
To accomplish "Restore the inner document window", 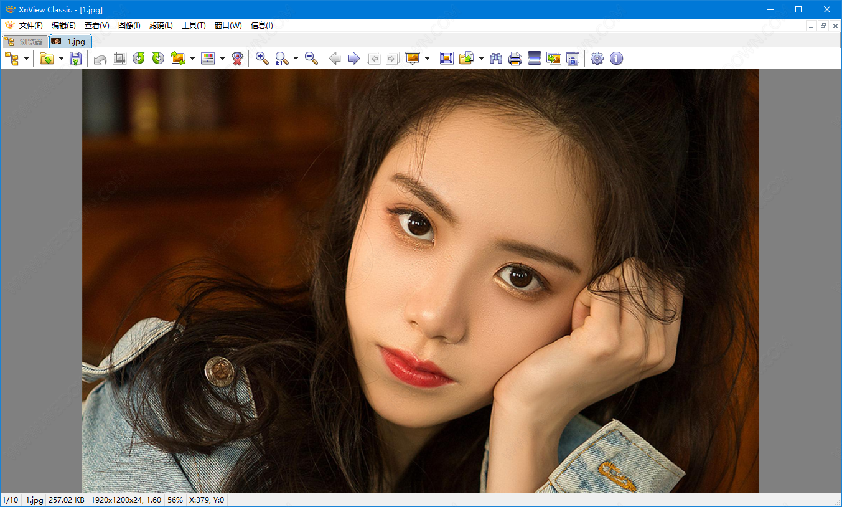I will (x=823, y=26).
